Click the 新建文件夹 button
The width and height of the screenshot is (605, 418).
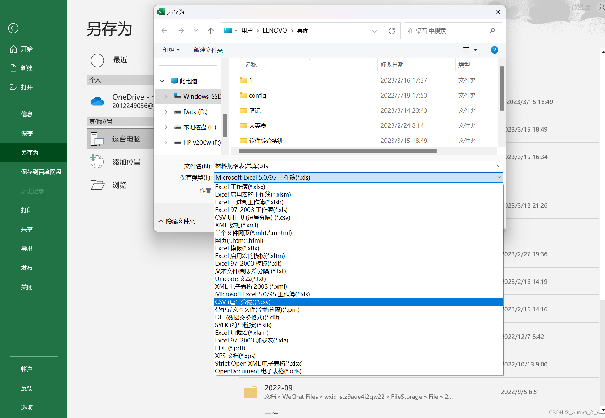pos(208,50)
